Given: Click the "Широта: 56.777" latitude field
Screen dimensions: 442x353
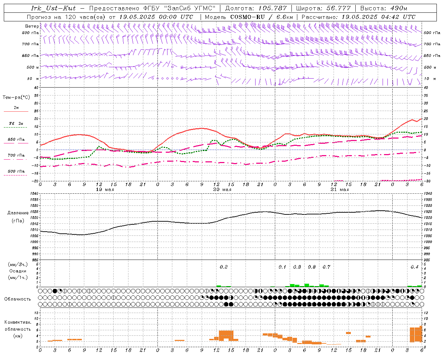Looking at the screenshot, I should 324,8.
